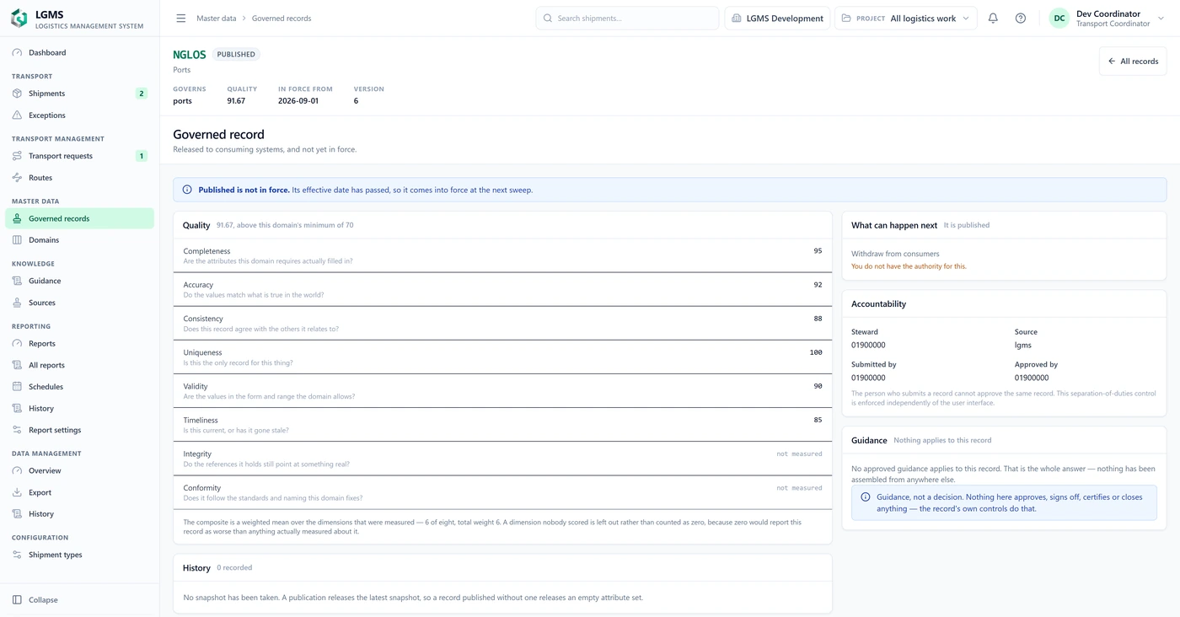Open Domains in the sidebar
Viewport: 1180px width, 617px height.
pyautogui.click(x=80, y=240)
